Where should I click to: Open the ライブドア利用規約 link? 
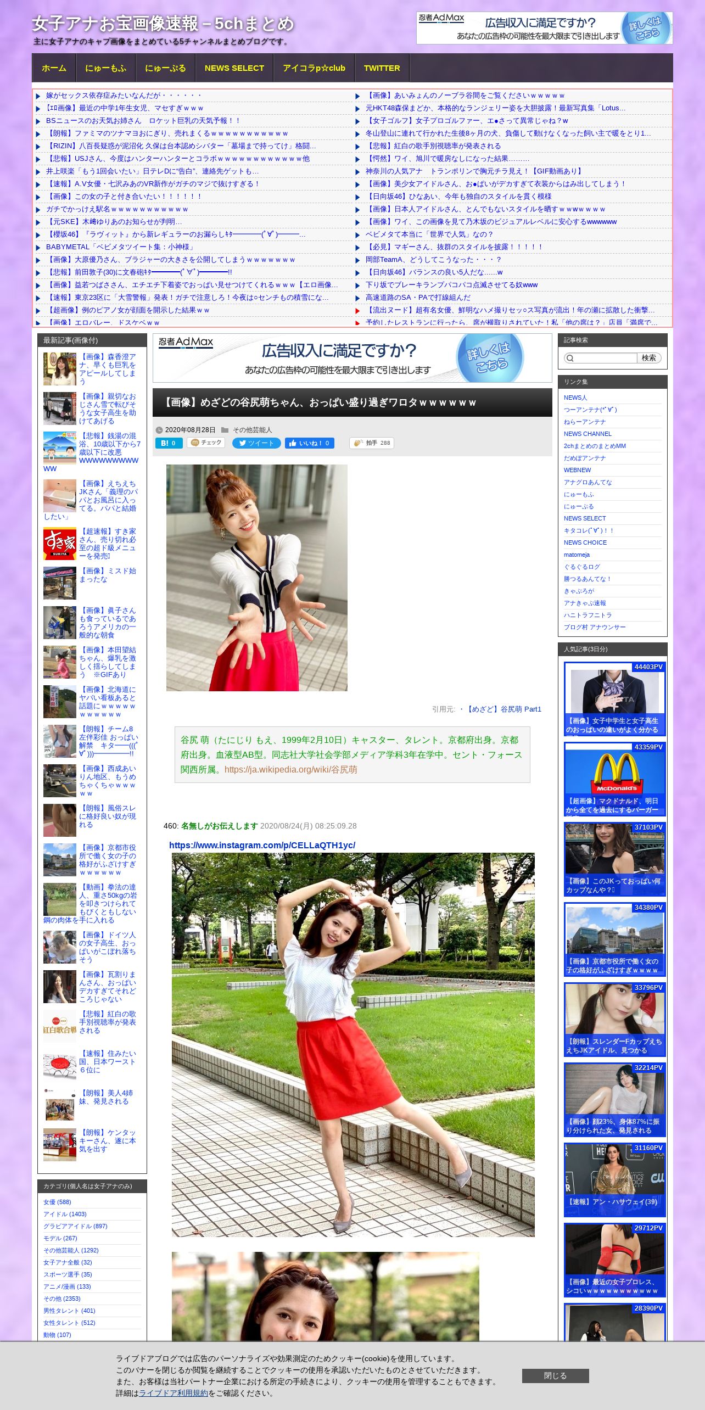(174, 1393)
